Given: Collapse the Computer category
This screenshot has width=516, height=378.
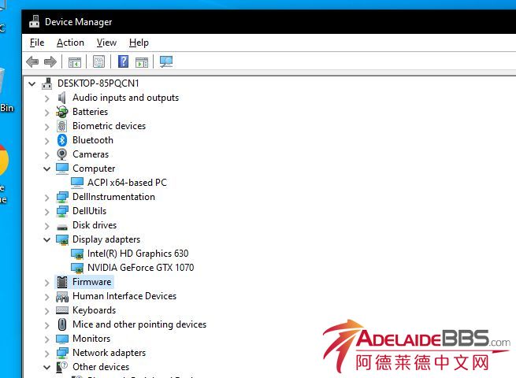Looking at the screenshot, I should (x=47, y=169).
